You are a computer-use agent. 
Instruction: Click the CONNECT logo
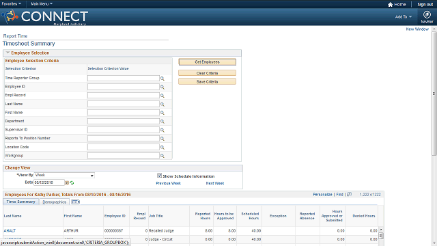45,16
